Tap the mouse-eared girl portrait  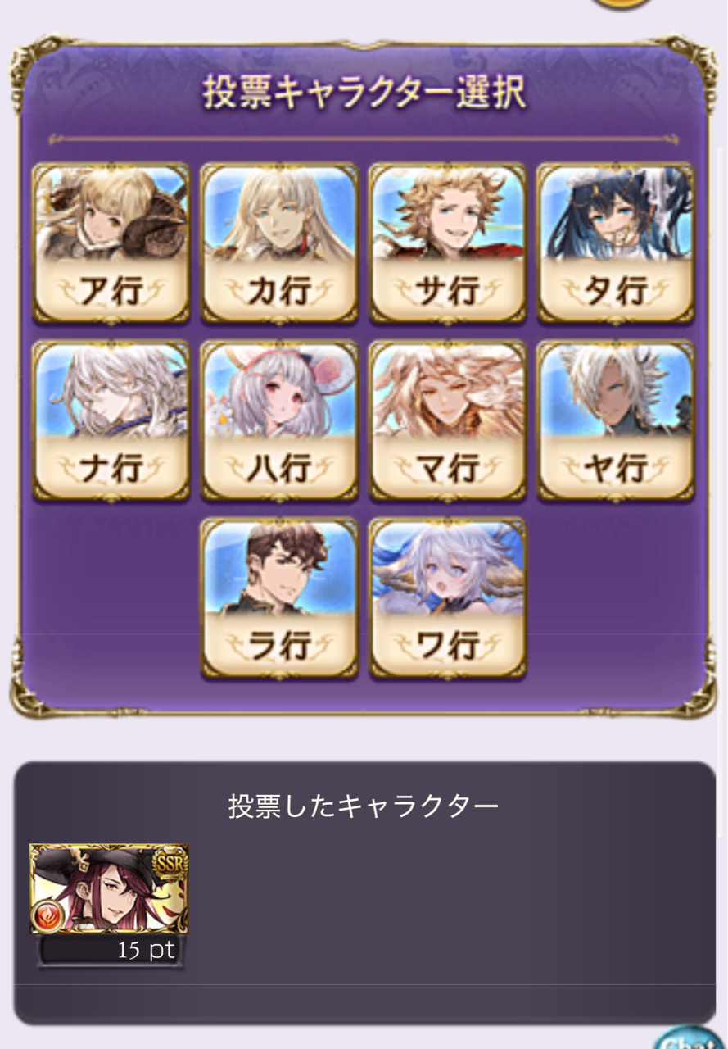279,389
